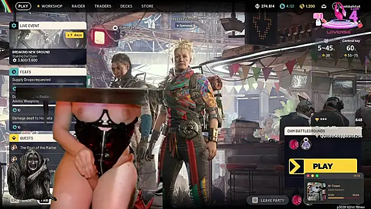The height and width of the screenshot is (209, 371).
Task: Click the In Speranza status tag
Action: click(184, 26)
